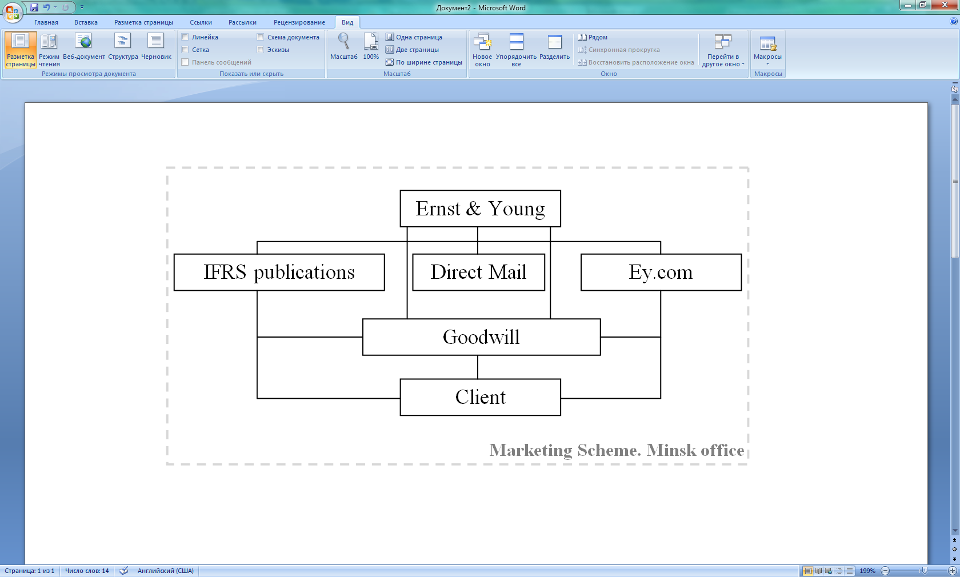This screenshot has width=960, height=577.
Task: Click Print Layout view icon in the status bar
Action: 808,571
